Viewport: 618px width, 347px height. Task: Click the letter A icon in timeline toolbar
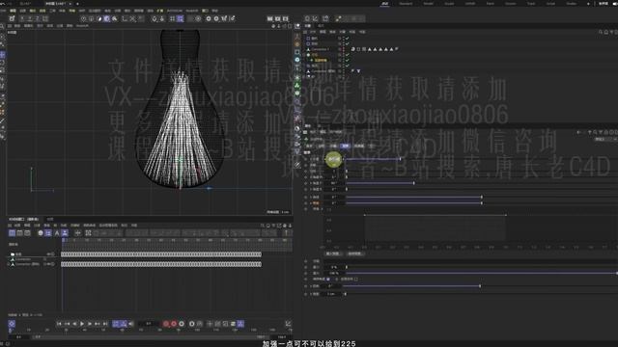point(57,233)
